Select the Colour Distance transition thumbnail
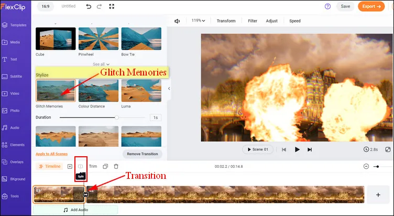394x216 pixels. click(98, 91)
